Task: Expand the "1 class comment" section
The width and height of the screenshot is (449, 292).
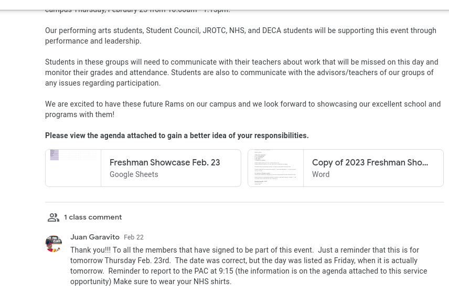Action: tap(93, 217)
